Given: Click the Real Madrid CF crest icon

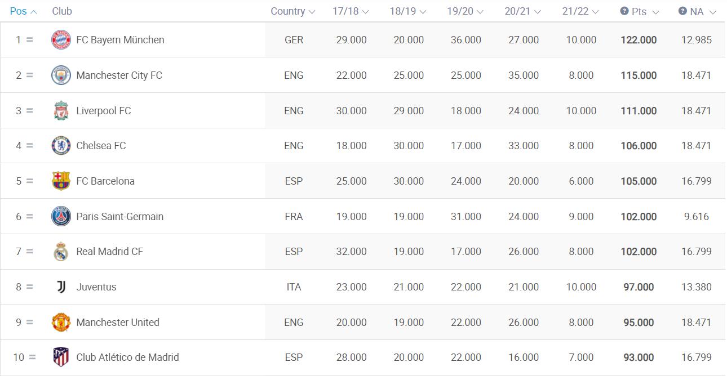Looking at the screenshot, I should point(61,252).
